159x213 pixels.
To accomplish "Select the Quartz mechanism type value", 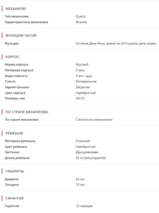I will click(x=81, y=16).
